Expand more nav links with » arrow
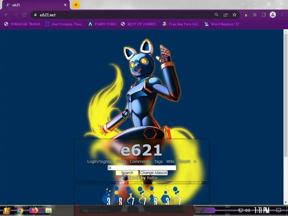288x216 pixels. pos(195,161)
